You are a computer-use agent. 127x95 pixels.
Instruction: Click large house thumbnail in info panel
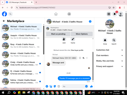tap(110, 24)
